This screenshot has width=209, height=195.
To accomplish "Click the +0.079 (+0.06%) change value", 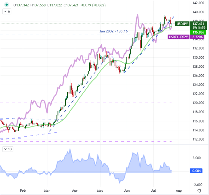I will click(93, 5).
